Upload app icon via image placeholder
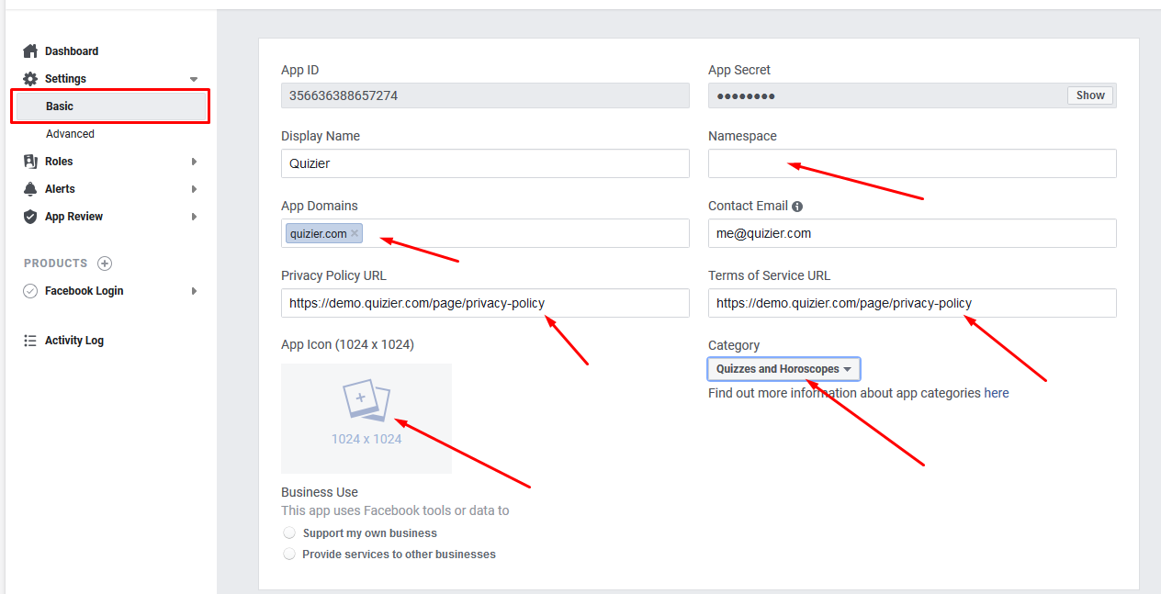The image size is (1161, 594). pos(366,419)
